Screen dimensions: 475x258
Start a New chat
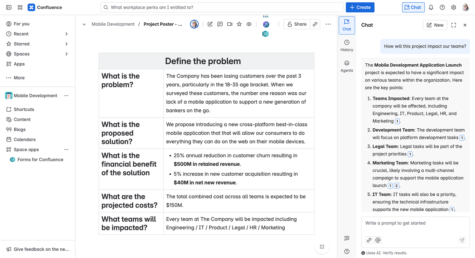click(x=435, y=25)
